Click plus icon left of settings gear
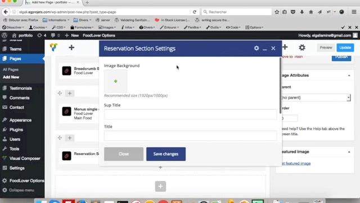The width and height of the screenshot is (360, 203). pyautogui.click(x=285, y=47)
